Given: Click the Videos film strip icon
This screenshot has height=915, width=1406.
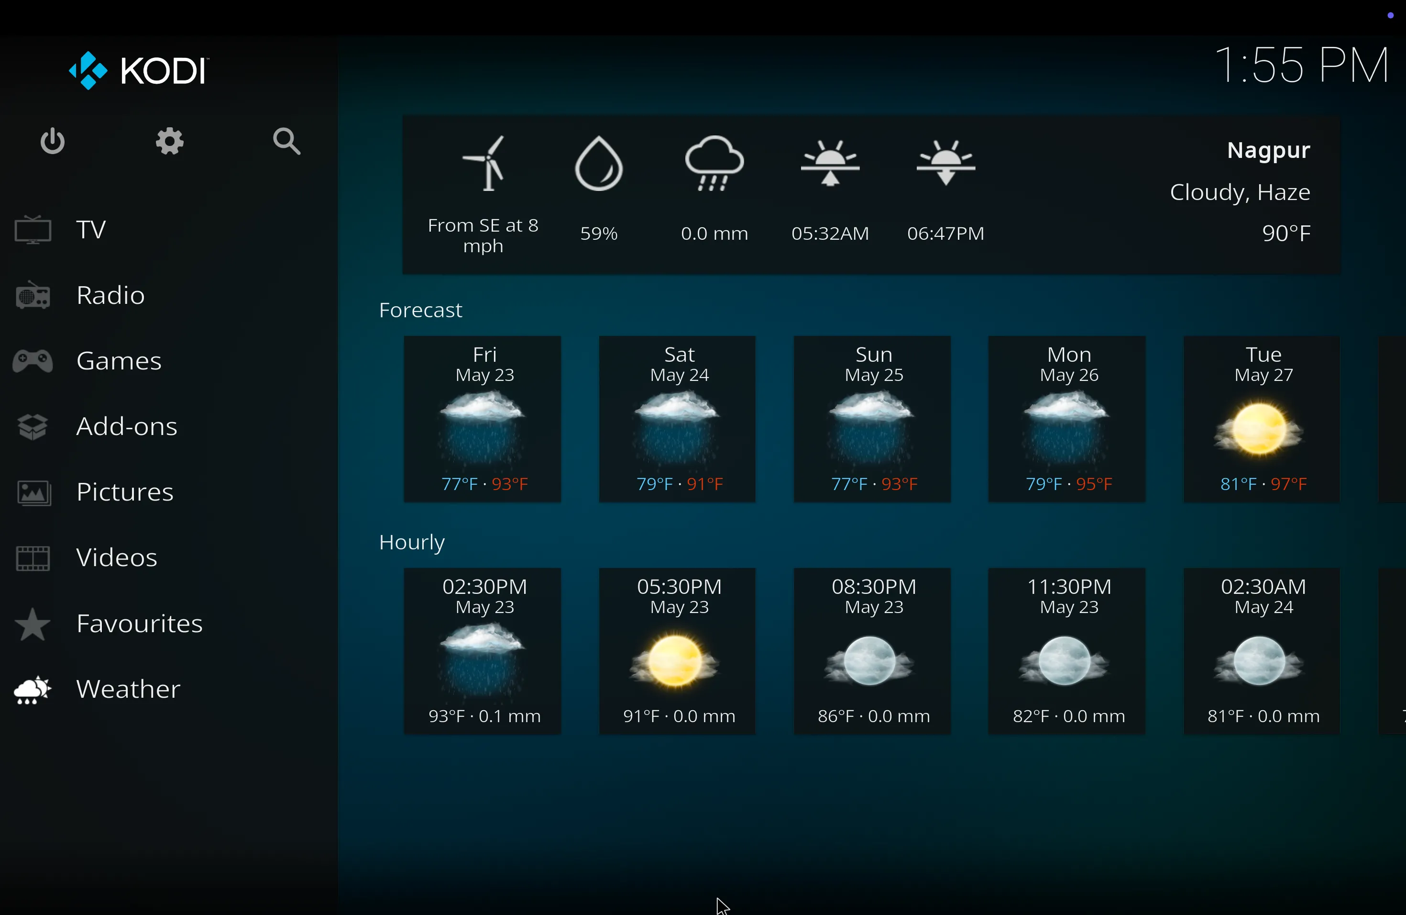Looking at the screenshot, I should pos(33,558).
